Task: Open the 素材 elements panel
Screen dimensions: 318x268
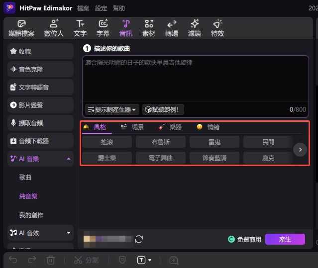Action: coord(149,28)
